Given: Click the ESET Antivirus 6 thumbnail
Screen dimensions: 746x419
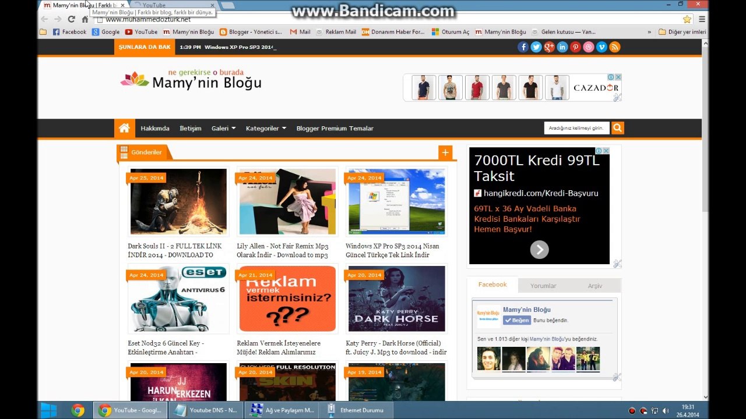Looking at the screenshot, I should [178, 299].
